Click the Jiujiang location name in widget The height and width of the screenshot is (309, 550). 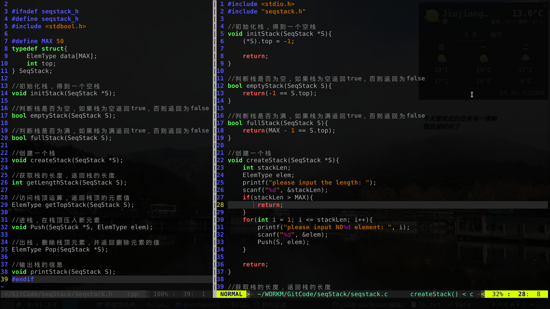click(465, 14)
